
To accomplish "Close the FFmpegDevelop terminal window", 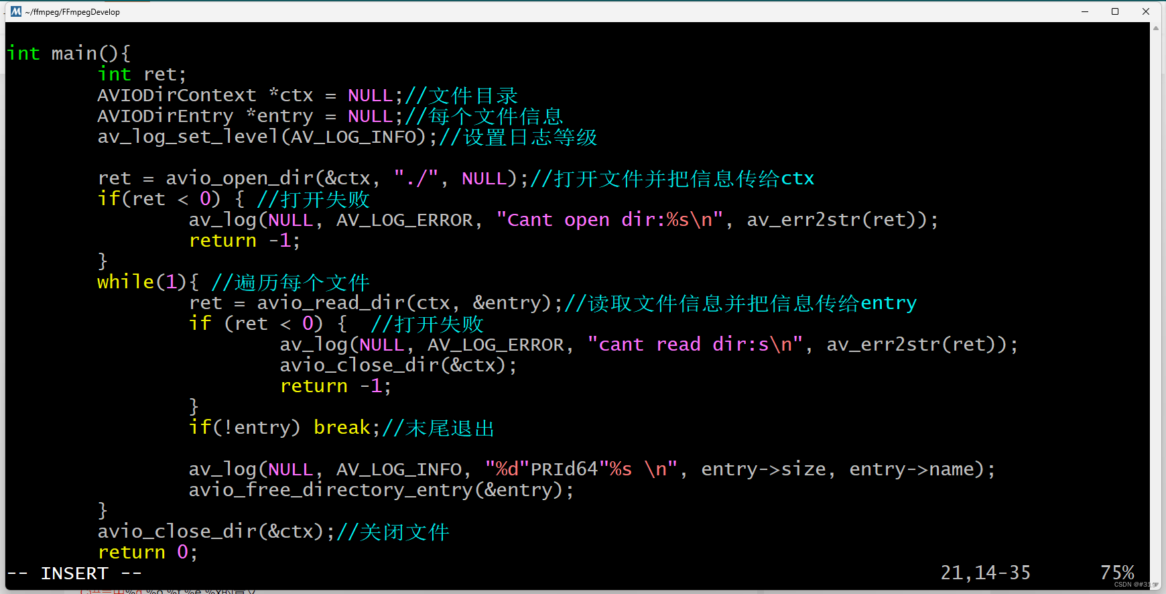I will tap(1146, 11).
